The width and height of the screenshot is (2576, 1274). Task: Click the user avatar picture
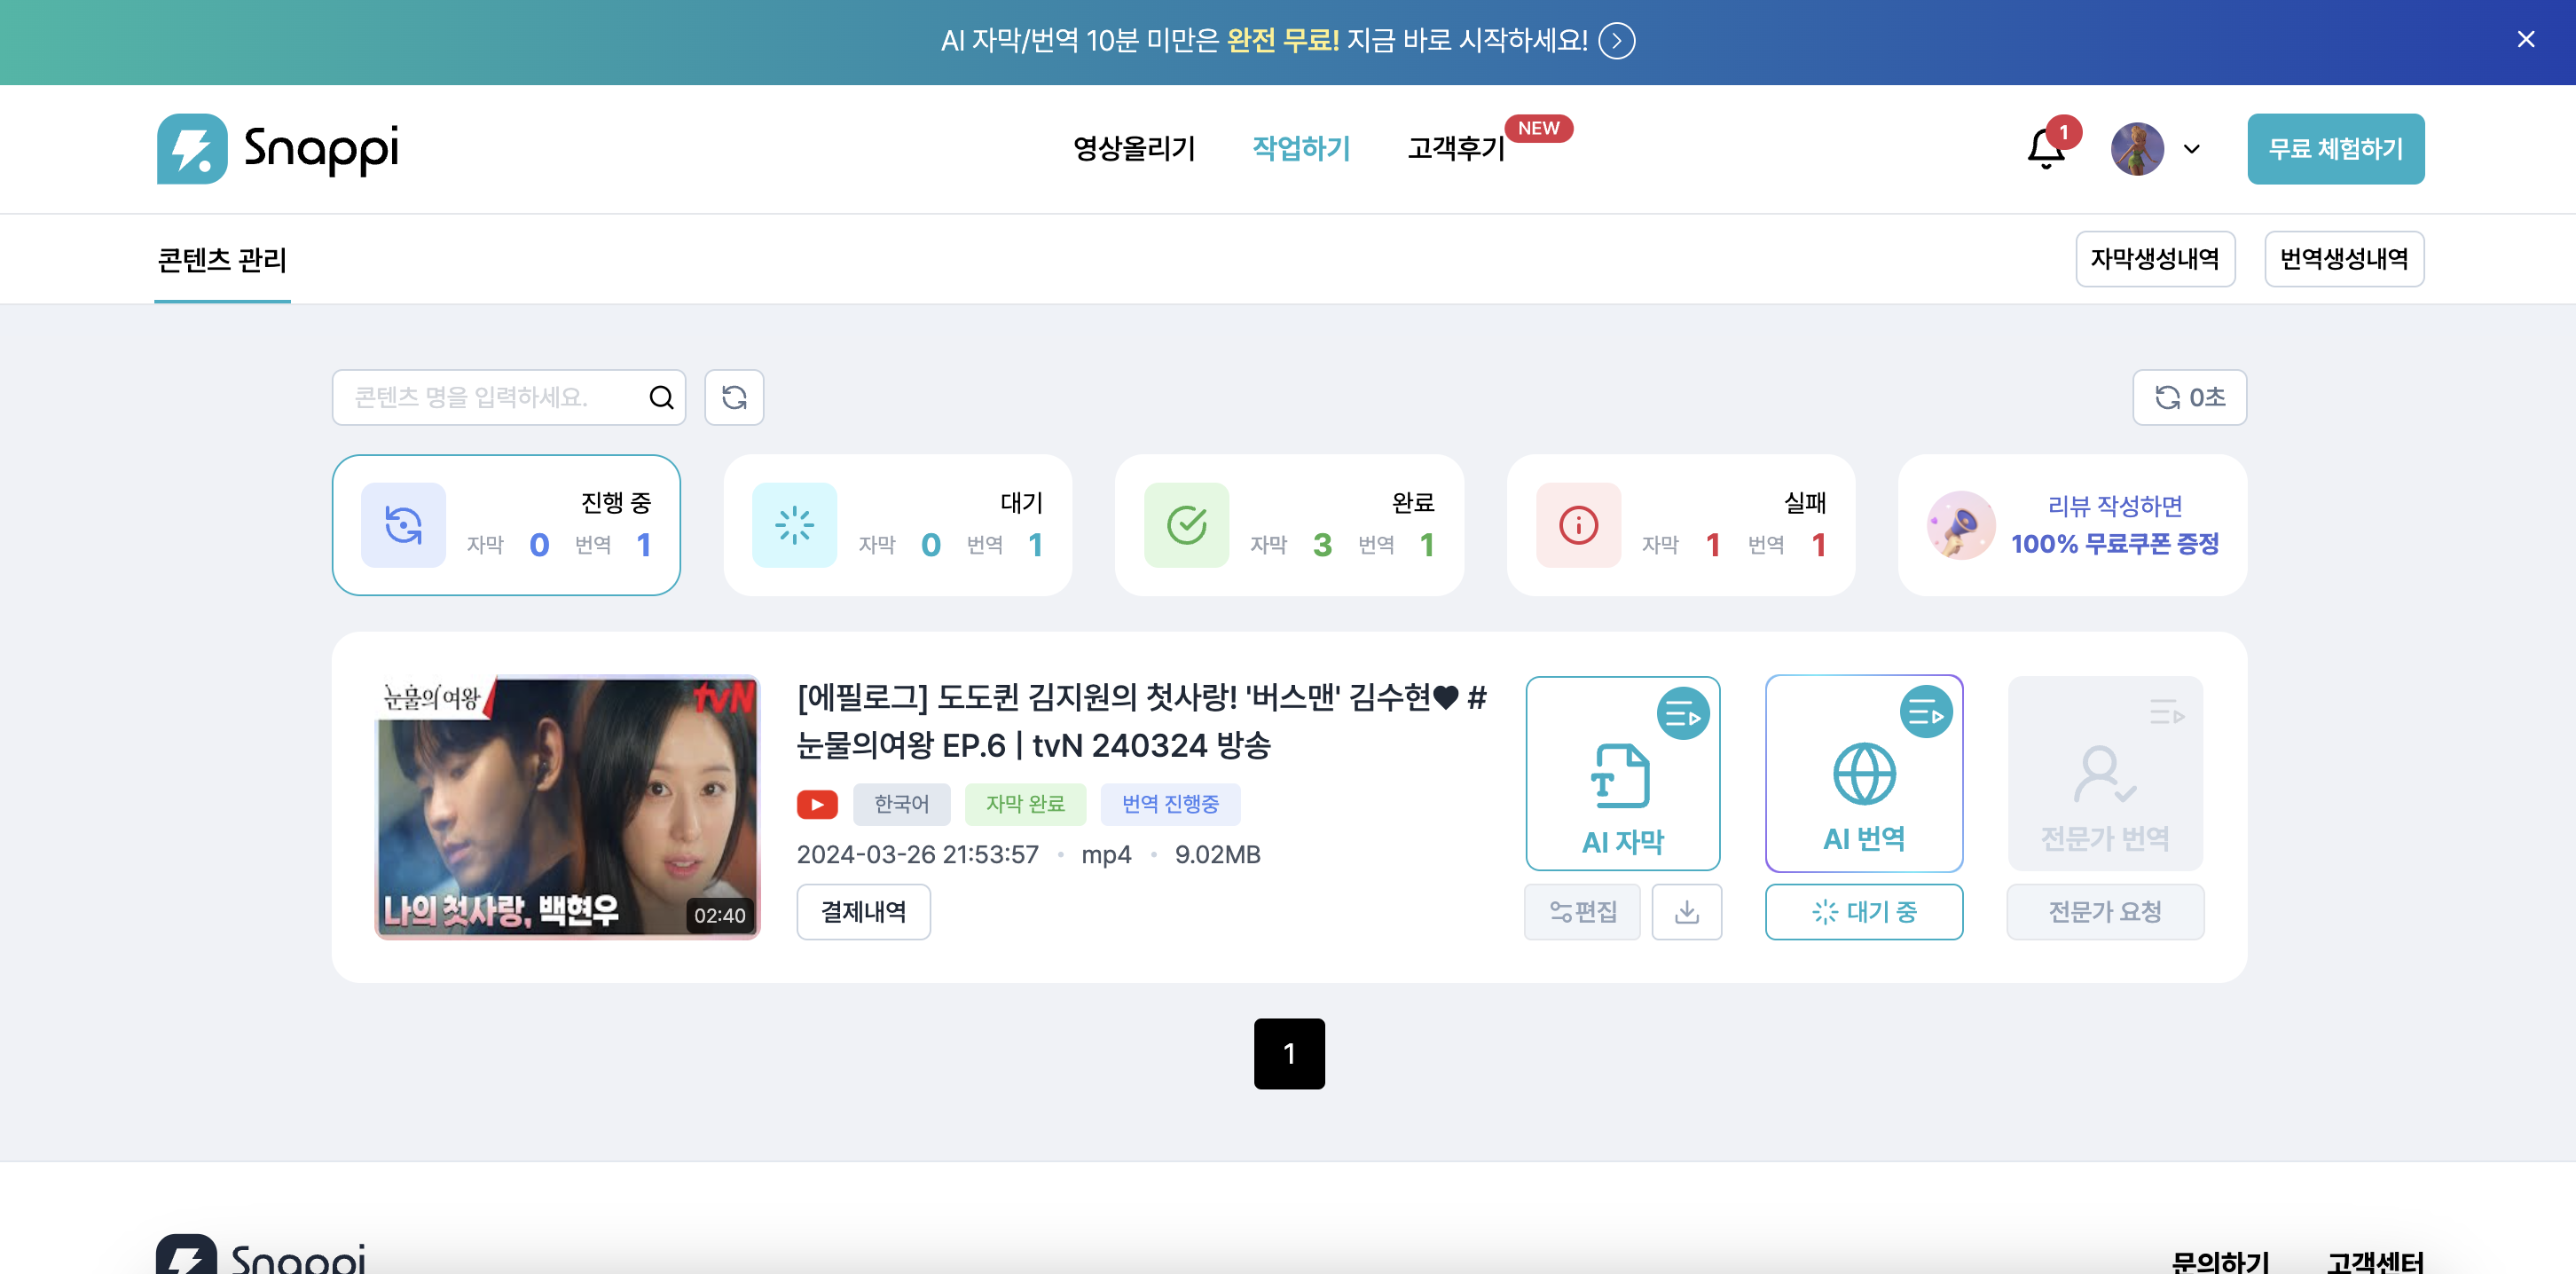2137,150
